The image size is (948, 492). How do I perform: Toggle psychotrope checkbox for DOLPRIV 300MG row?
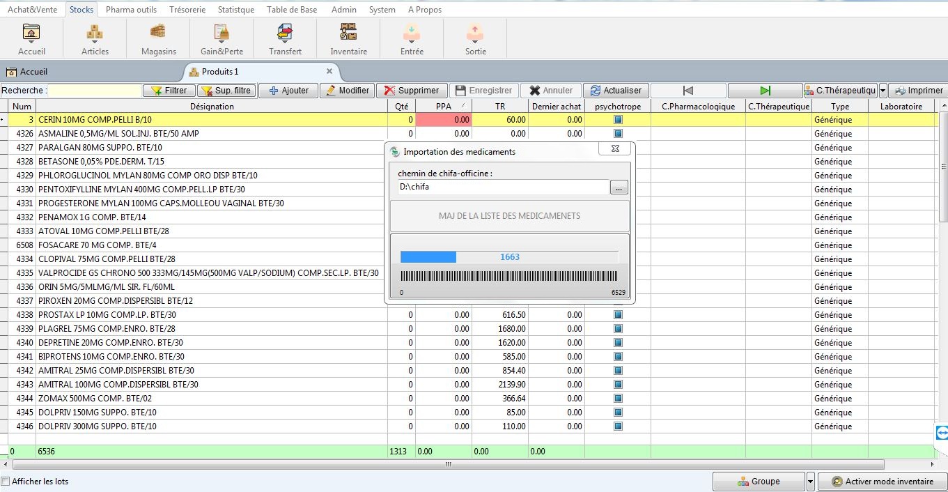click(618, 426)
